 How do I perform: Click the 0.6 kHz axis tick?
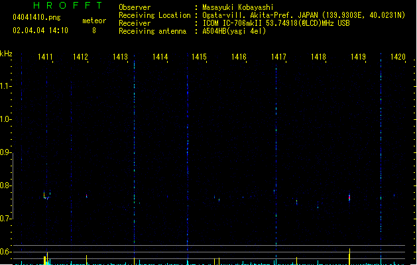5,252
